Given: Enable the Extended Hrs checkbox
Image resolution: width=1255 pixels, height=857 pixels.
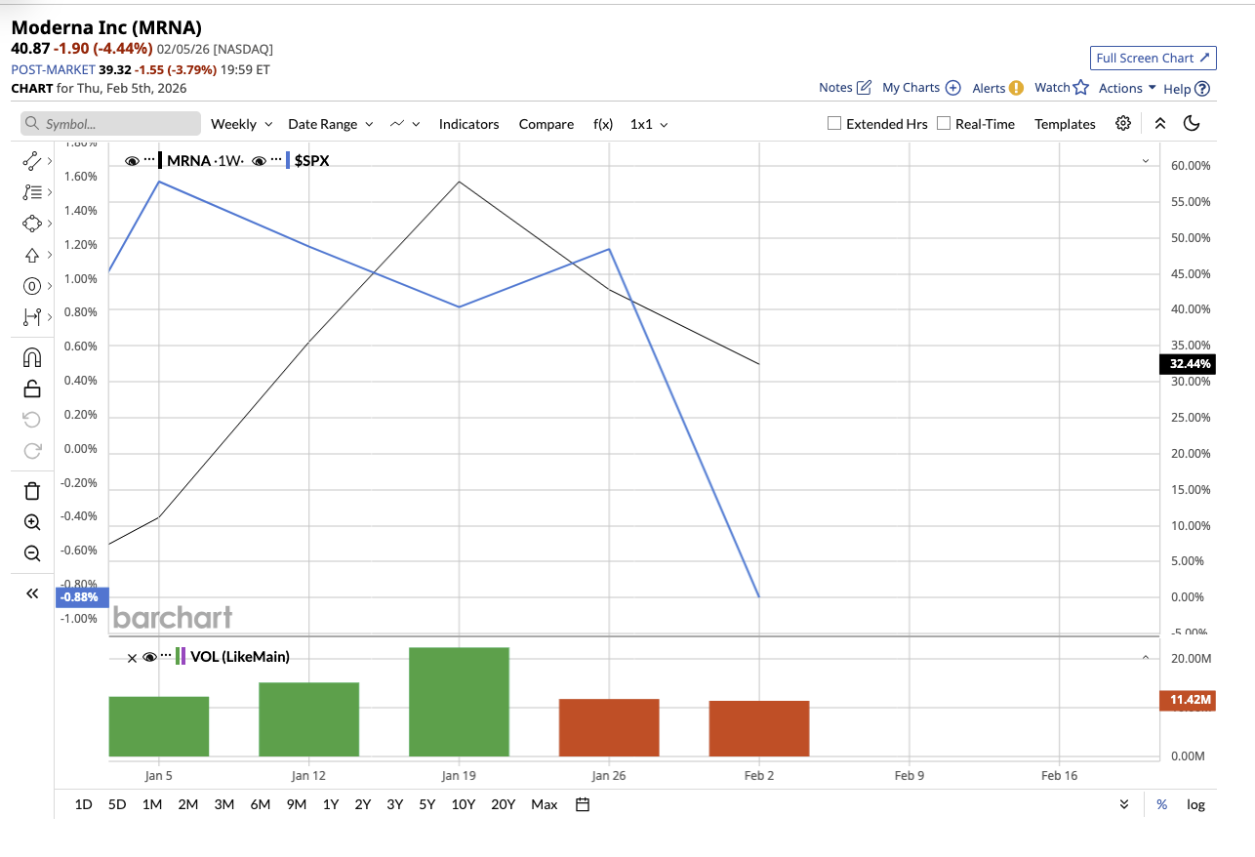Looking at the screenshot, I should pyautogui.click(x=834, y=123).
